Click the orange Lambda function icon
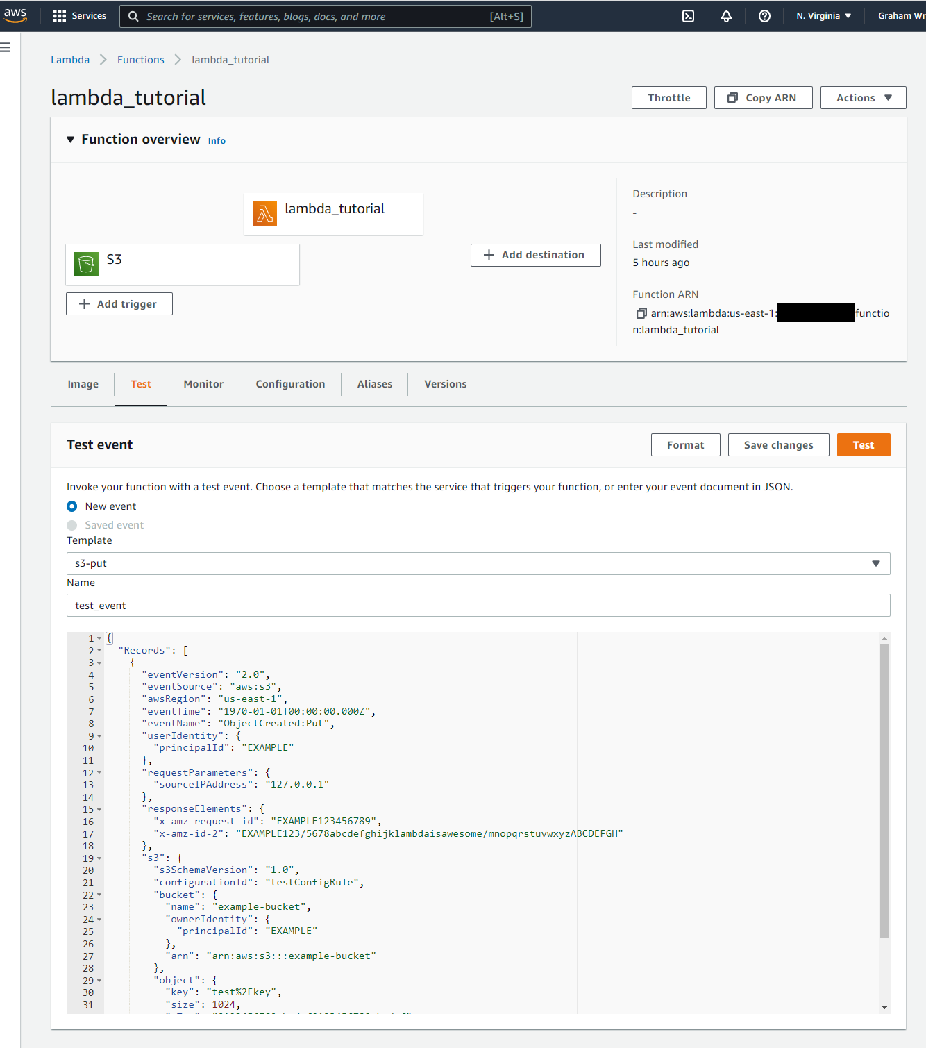Screen dimensions: 926x1048 coord(264,214)
